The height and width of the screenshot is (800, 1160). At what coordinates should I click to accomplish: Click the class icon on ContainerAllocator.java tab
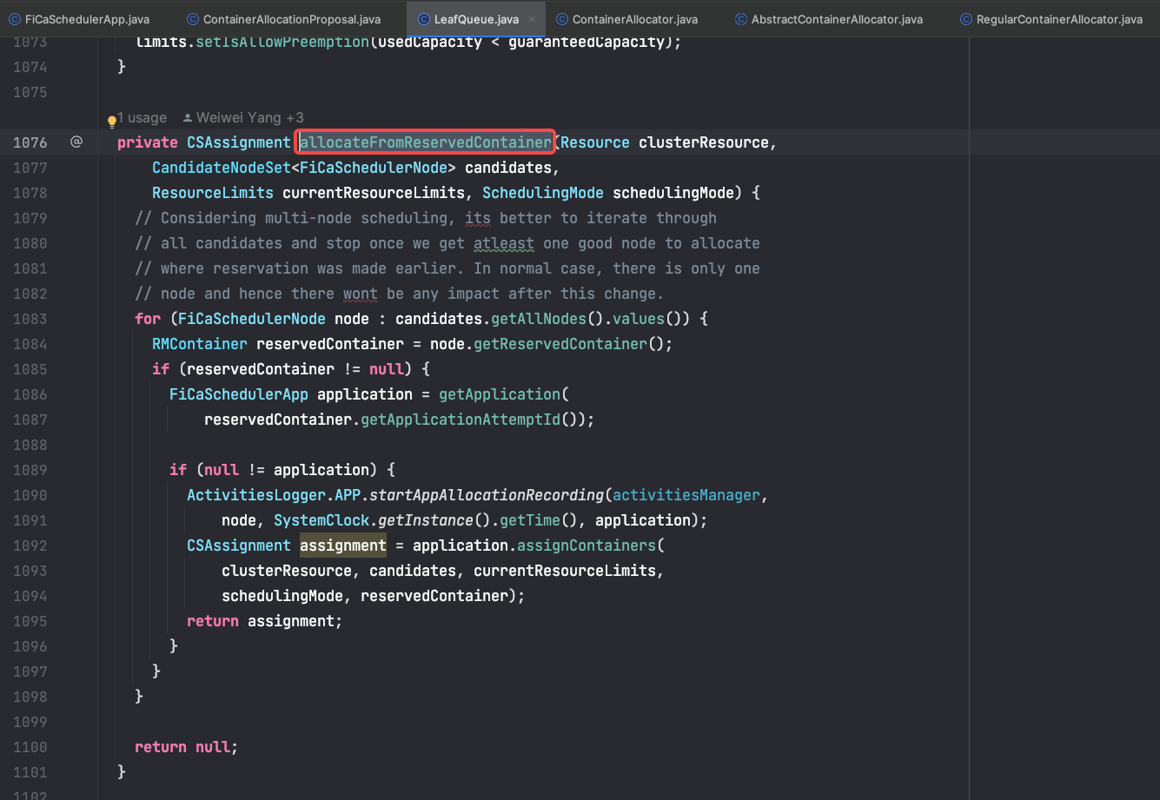click(562, 19)
